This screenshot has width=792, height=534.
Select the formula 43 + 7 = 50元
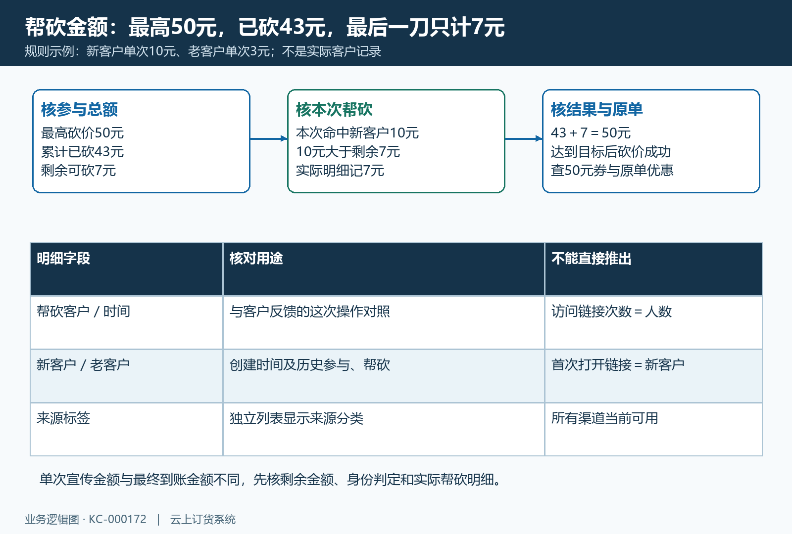pyautogui.click(x=591, y=133)
